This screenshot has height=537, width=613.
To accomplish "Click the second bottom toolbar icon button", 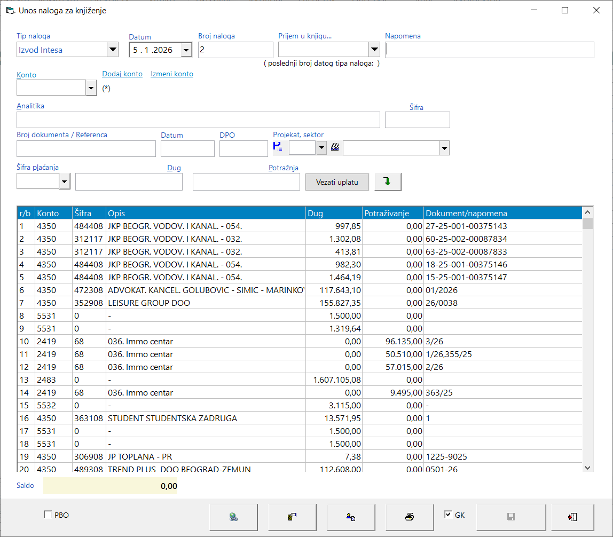I will (292, 517).
